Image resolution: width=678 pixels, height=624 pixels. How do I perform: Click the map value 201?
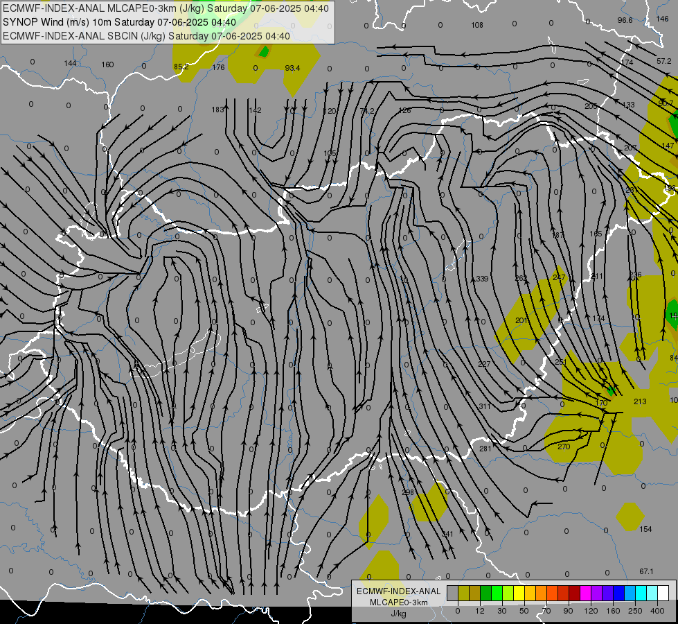521,320
